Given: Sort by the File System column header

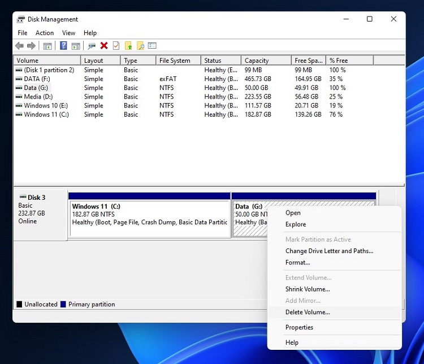Looking at the screenshot, I should click(179, 61).
